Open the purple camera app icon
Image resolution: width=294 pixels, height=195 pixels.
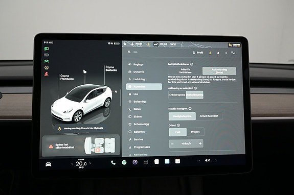tap(135, 162)
